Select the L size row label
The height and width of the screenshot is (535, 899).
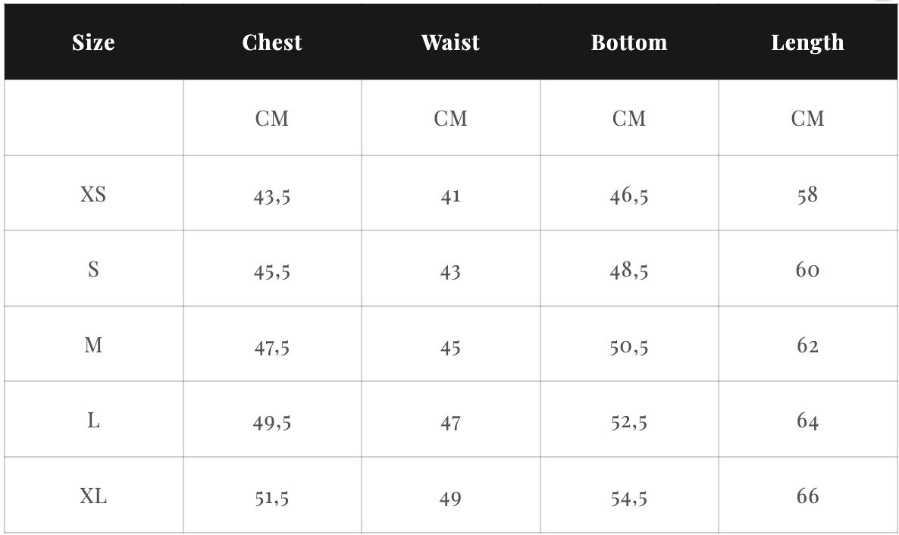pos(93,421)
